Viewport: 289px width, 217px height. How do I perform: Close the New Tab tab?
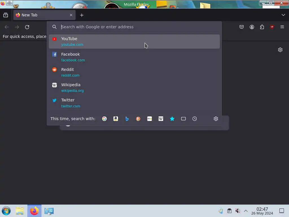tap(71, 15)
